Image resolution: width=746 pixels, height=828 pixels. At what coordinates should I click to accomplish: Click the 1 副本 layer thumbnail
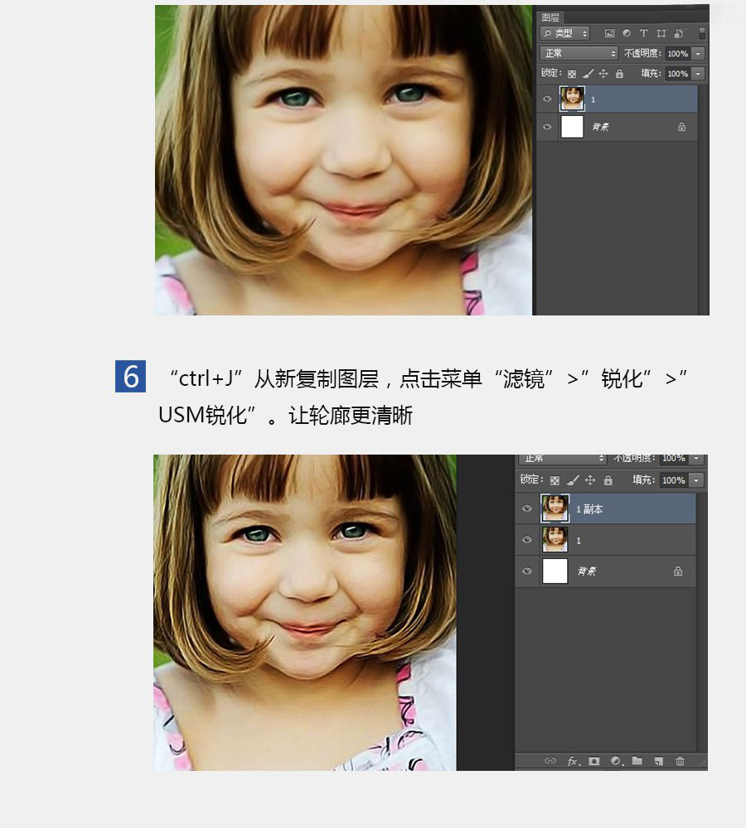[555, 508]
